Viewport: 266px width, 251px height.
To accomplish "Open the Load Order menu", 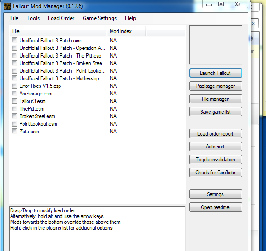I will point(61,18).
